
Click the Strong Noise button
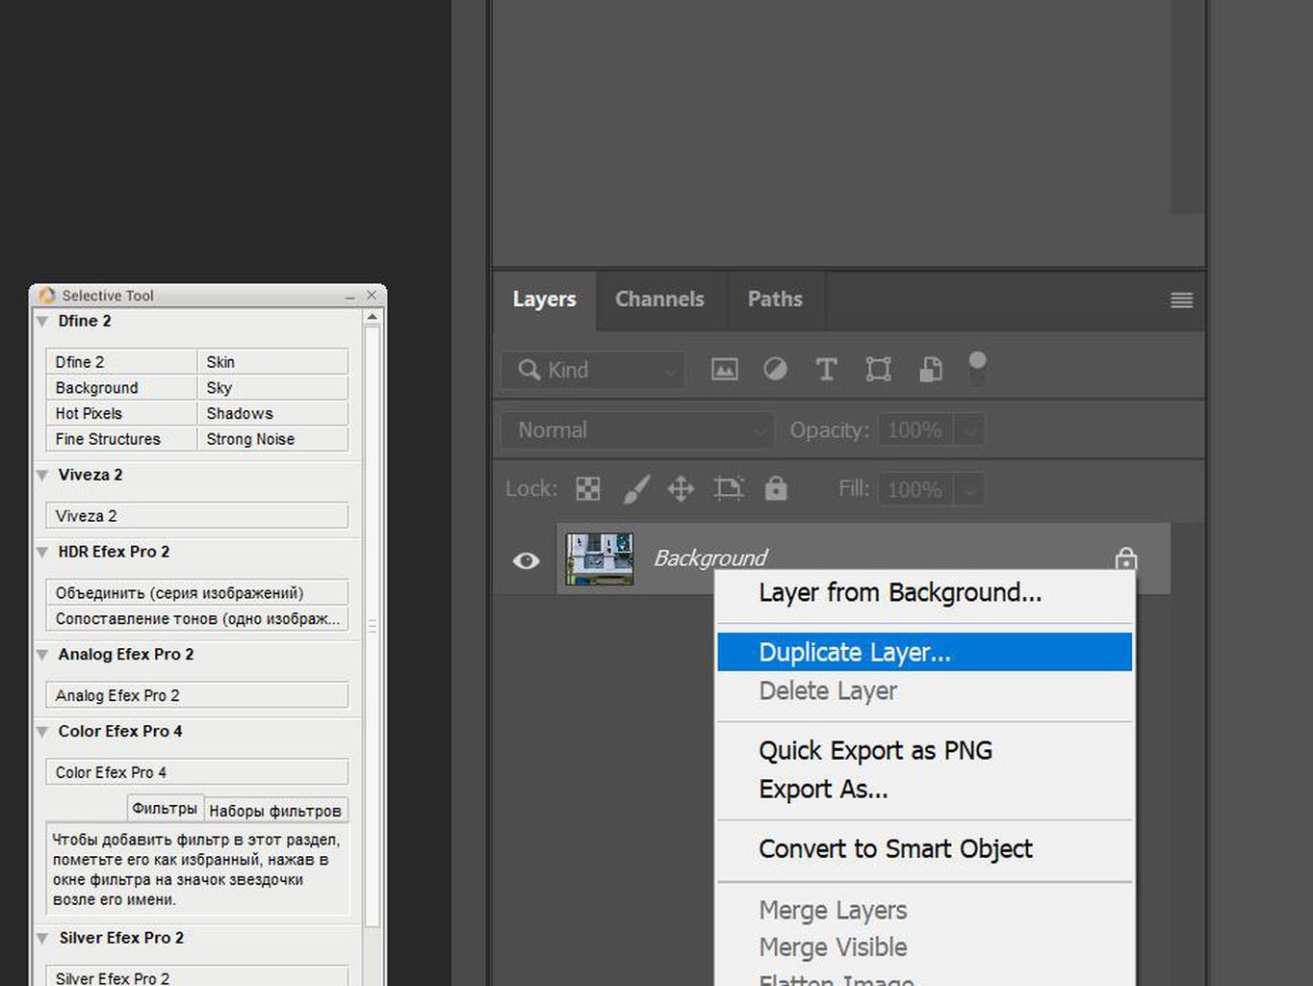272,439
